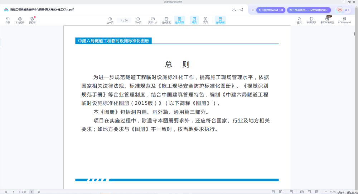The image size is (358, 194).
Task: Click 打开图片转word工具 button
Action: [271, 10]
